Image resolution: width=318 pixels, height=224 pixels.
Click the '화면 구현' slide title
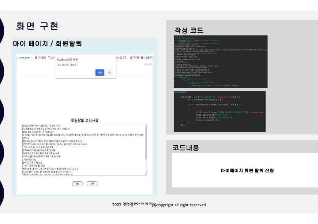coord(37,26)
